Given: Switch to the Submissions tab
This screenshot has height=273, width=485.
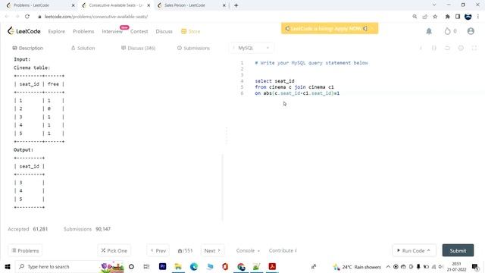Looking at the screenshot, I should (193, 48).
